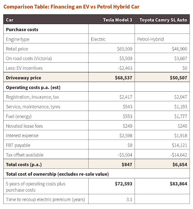Click the Tesla five-year cost $72,593
The height and width of the screenshot is (209, 193).
point(124,184)
